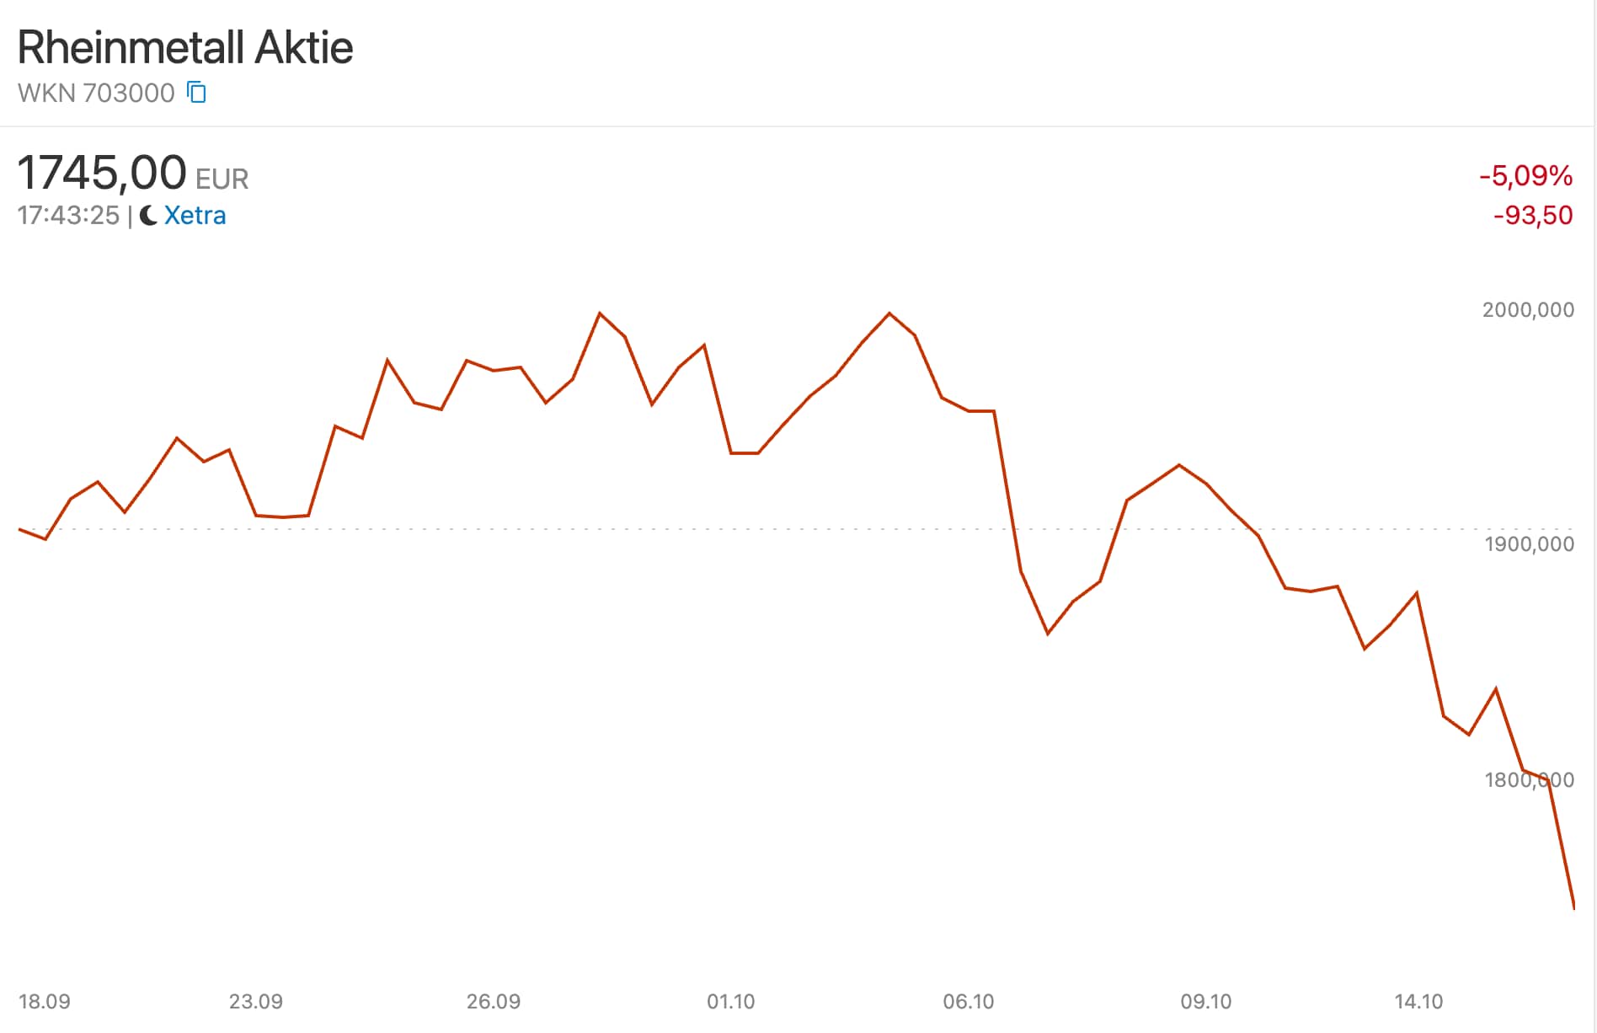Click the 1900,000 y-axis label
The height and width of the screenshot is (1033, 1597).
tap(1529, 544)
